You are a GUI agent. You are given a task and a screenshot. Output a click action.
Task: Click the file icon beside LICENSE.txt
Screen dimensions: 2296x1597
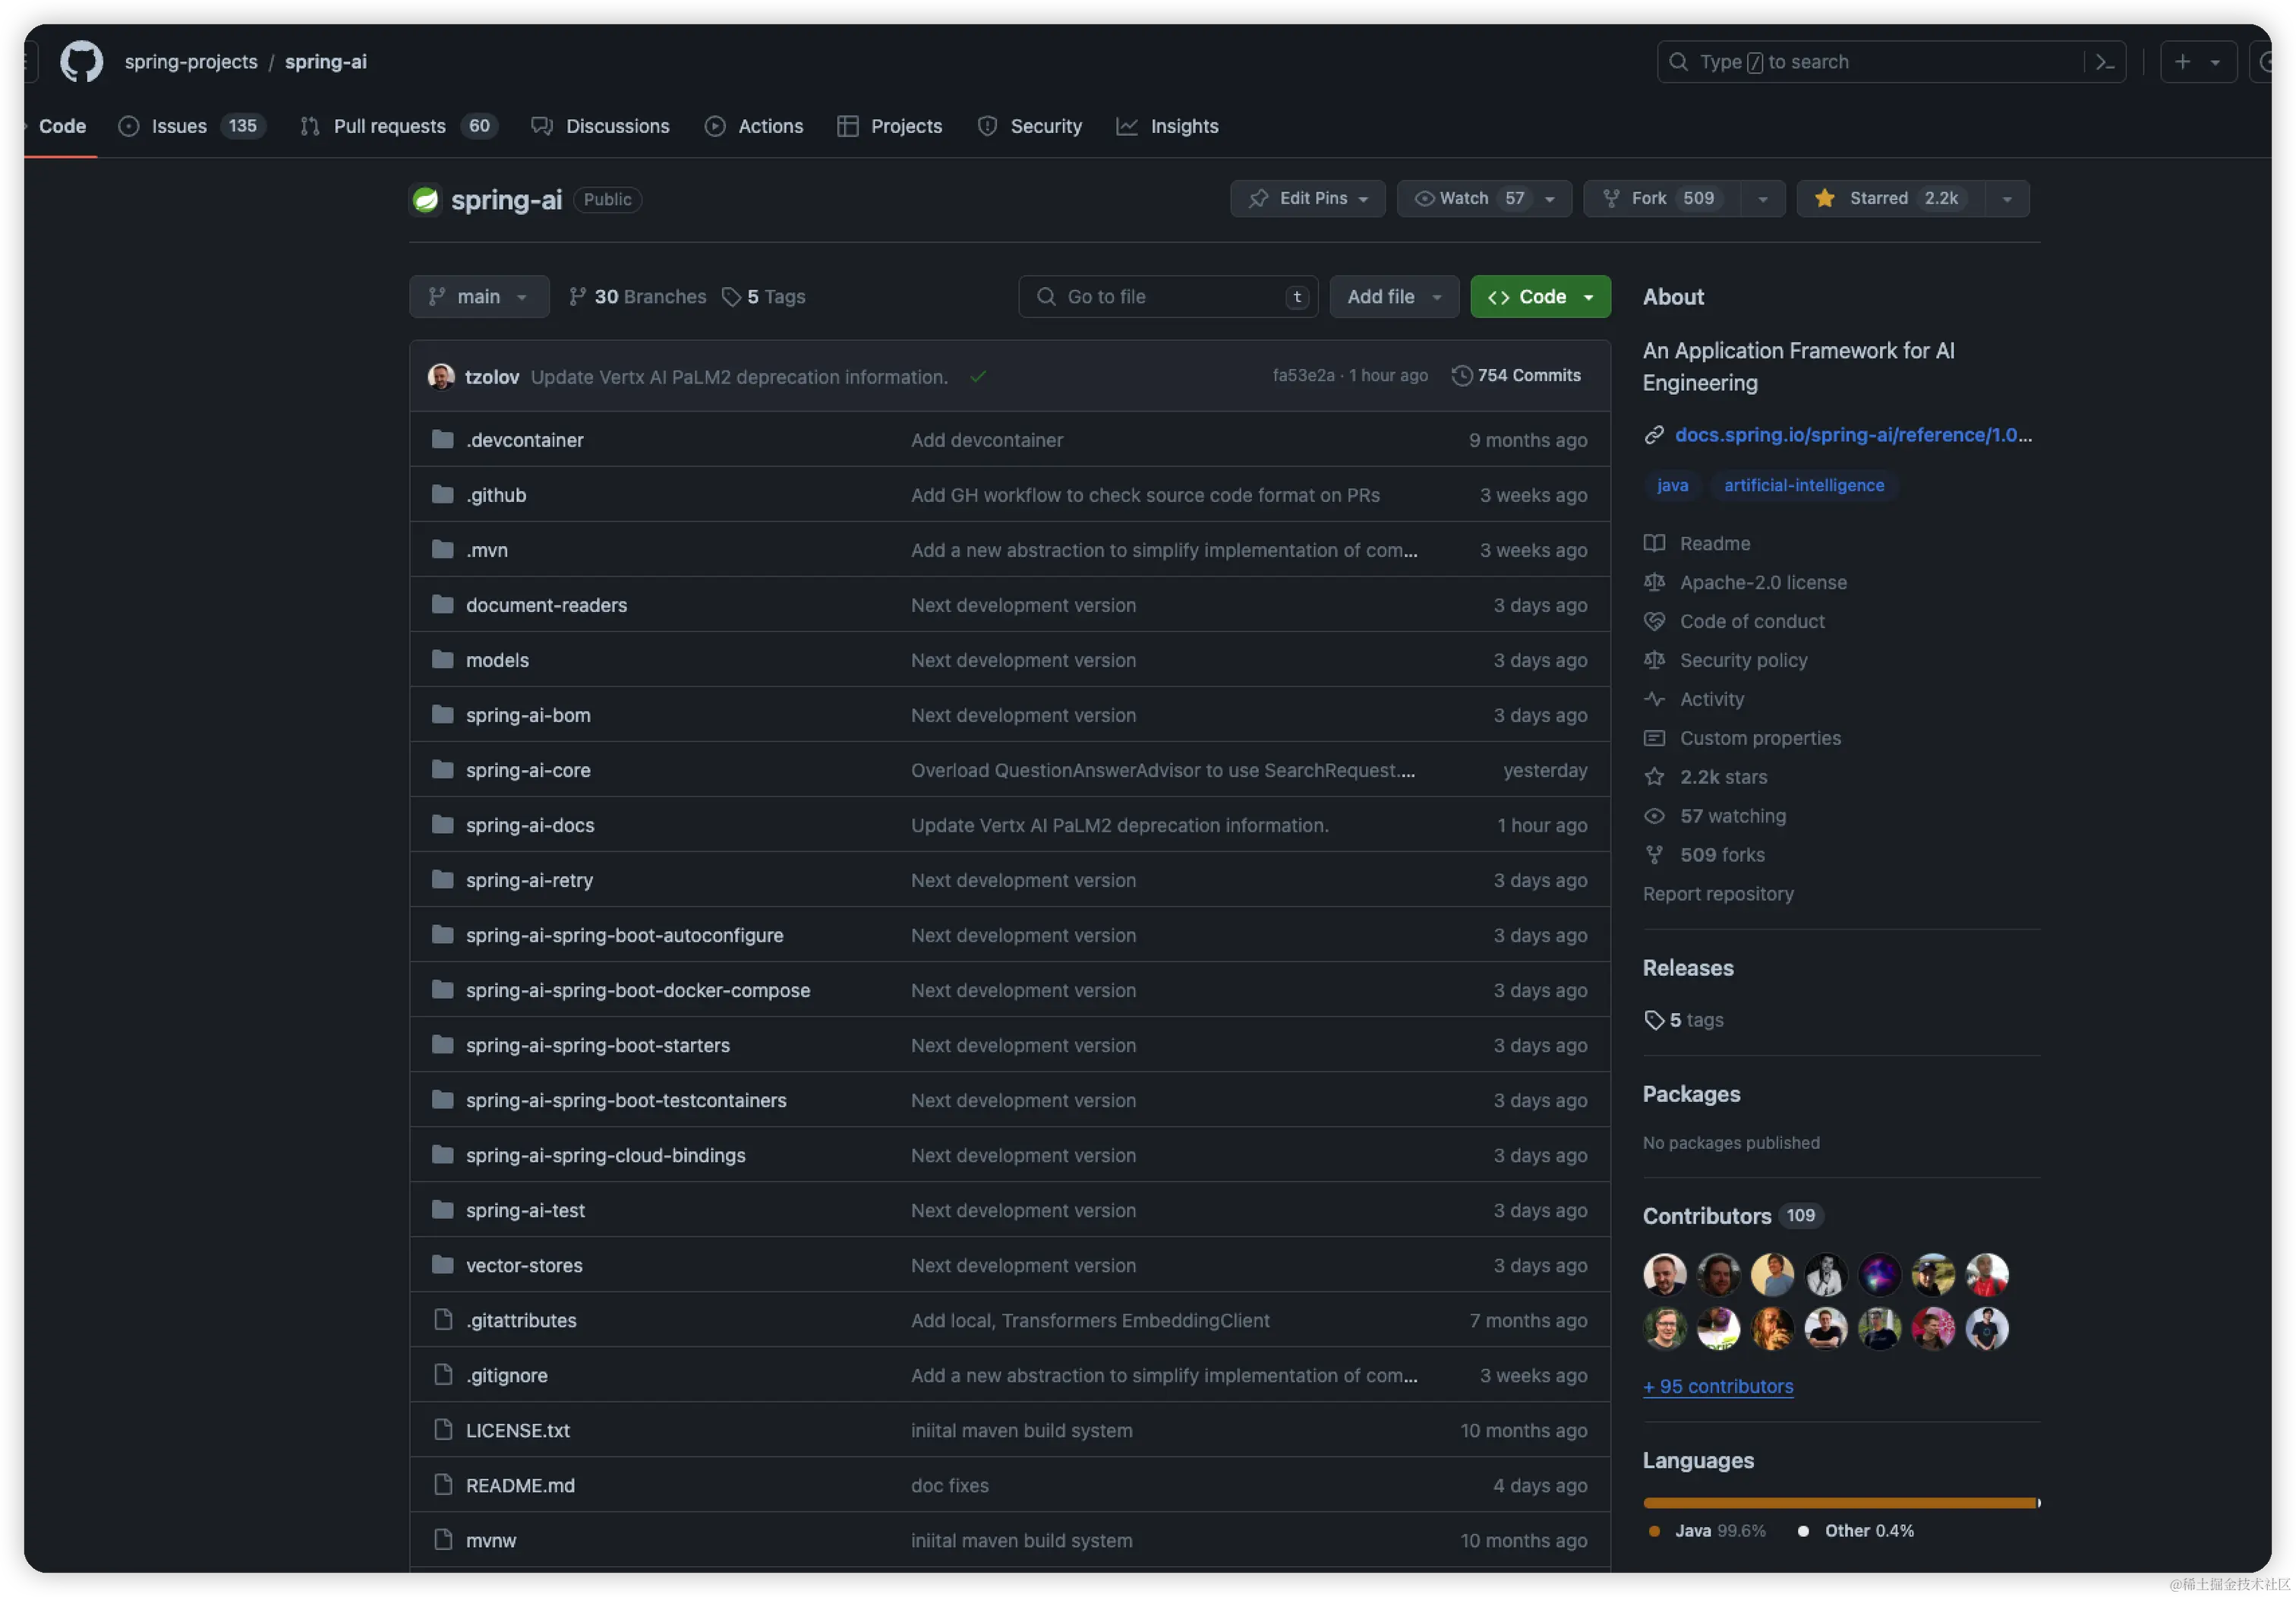pos(443,1429)
